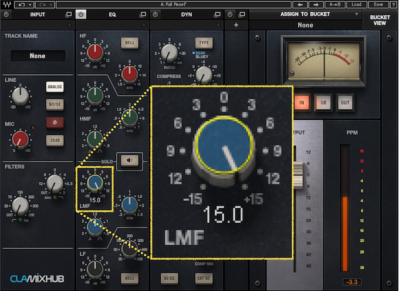The height and width of the screenshot is (291, 399).
Task: Toggle power on the empty fourth module slot
Action: pos(230,15)
